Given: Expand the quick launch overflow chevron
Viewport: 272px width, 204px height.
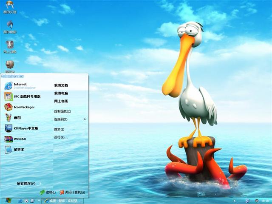Looking at the screenshot, I should pyautogui.click(x=39, y=200).
